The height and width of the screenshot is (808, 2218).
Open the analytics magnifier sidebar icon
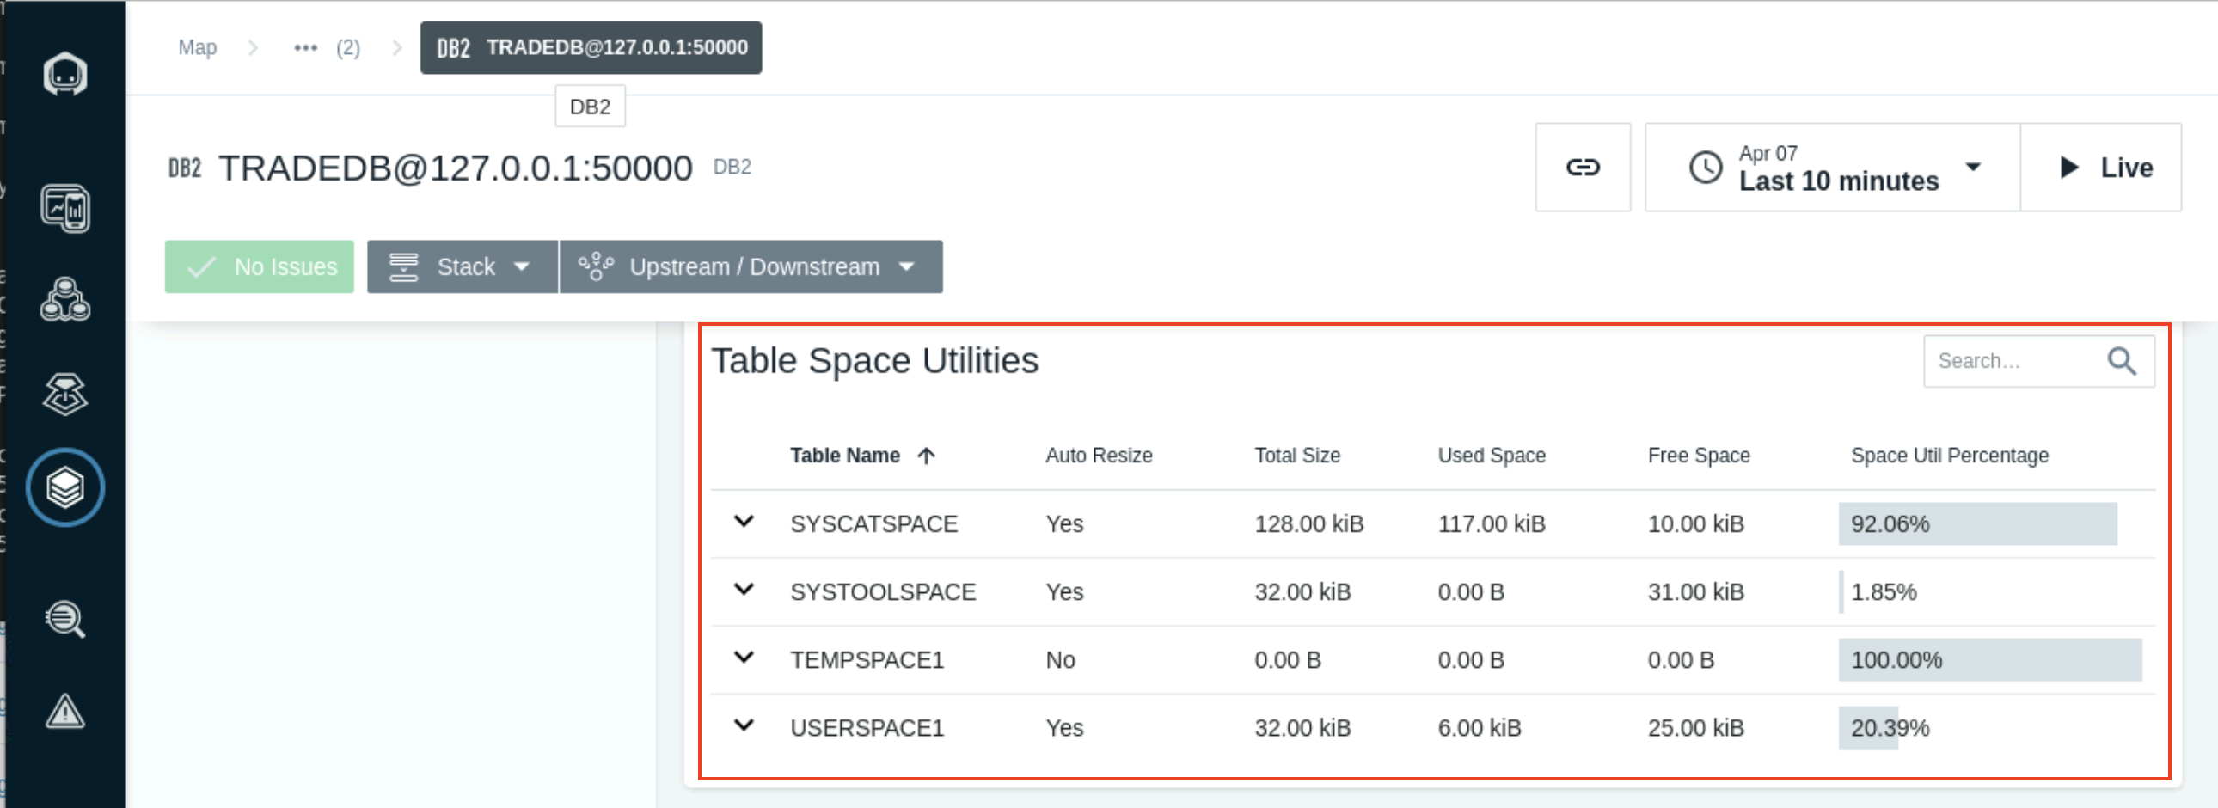tap(65, 619)
